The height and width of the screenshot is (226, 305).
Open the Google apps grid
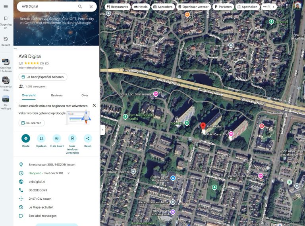click(x=288, y=6)
